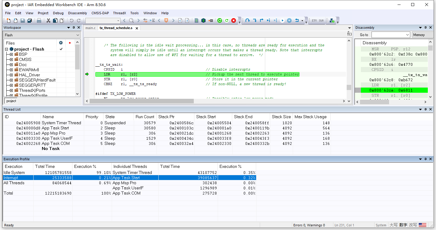Viewport: 436px width, 230px height.
Task: Expand the BSP folder in project tree
Action: point(11,54)
